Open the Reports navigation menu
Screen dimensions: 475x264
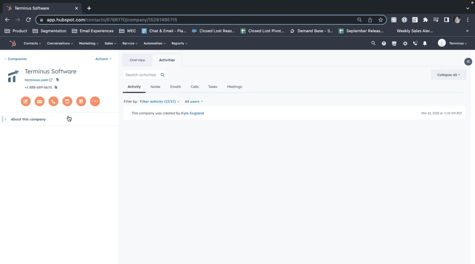click(x=179, y=43)
